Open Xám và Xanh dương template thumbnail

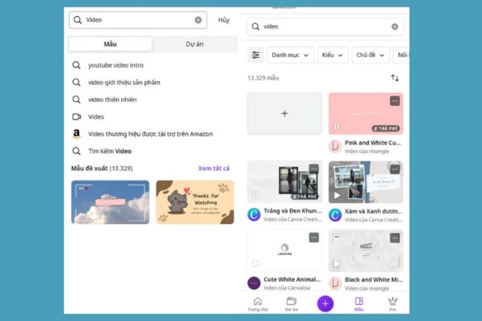366,182
